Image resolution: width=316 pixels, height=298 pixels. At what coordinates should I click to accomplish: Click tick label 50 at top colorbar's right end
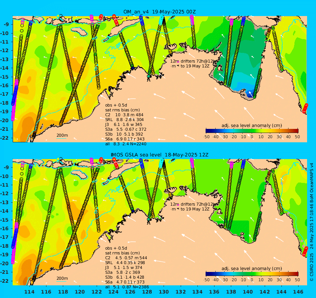pos(297,137)
